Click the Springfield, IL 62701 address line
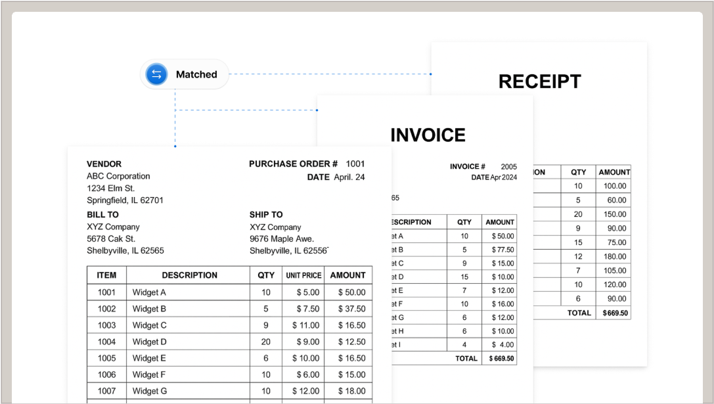 click(125, 200)
